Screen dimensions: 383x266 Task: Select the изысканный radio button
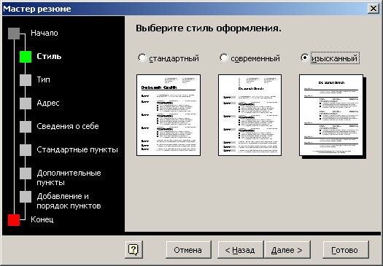[x=305, y=58]
